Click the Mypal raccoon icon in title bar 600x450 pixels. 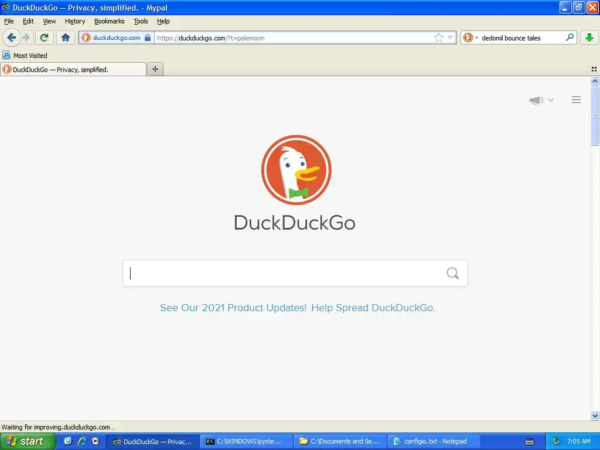point(6,7)
